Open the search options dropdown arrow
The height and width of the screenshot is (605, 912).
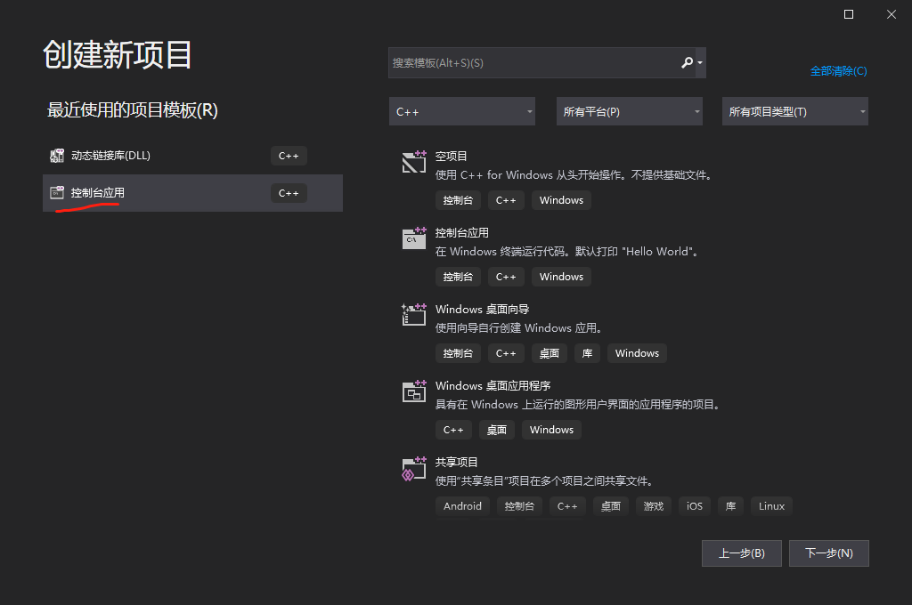pyautogui.click(x=700, y=63)
